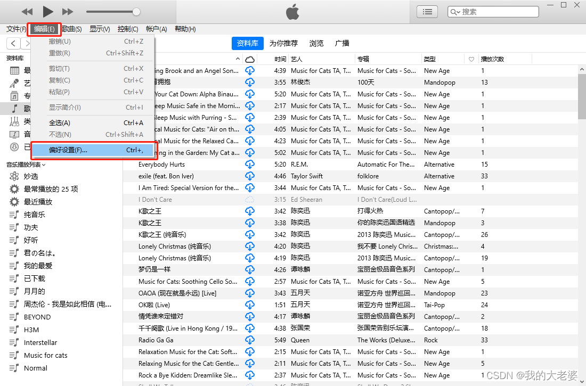This screenshot has height=386, width=586.
Task: Click the fast-forward next track button
Action: tap(68, 12)
